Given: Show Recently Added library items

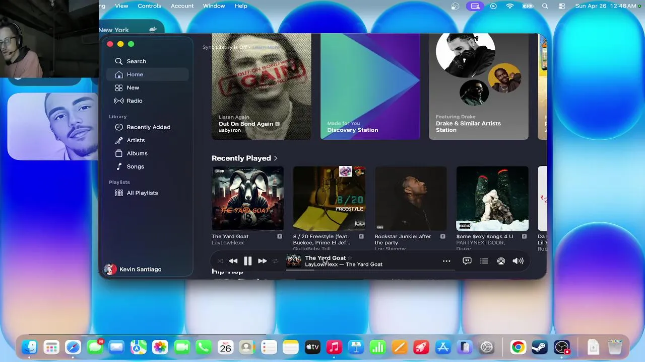Looking at the screenshot, I should (148, 127).
